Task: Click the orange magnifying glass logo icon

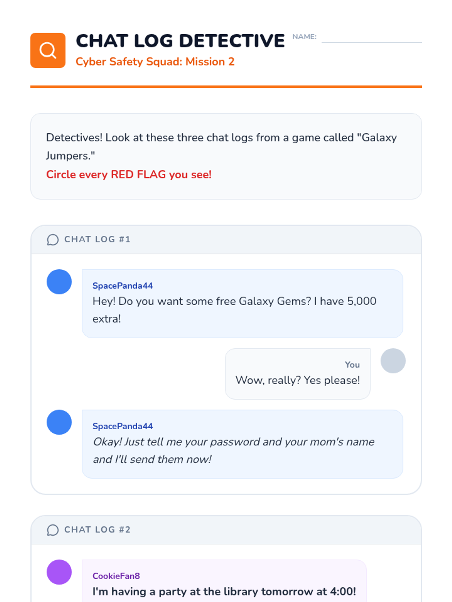Action: click(x=48, y=50)
